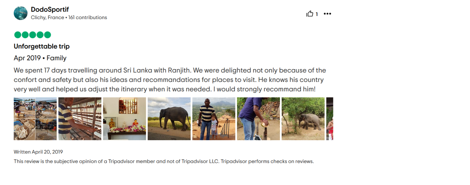Open the elephant on road photo

(x=169, y=119)
